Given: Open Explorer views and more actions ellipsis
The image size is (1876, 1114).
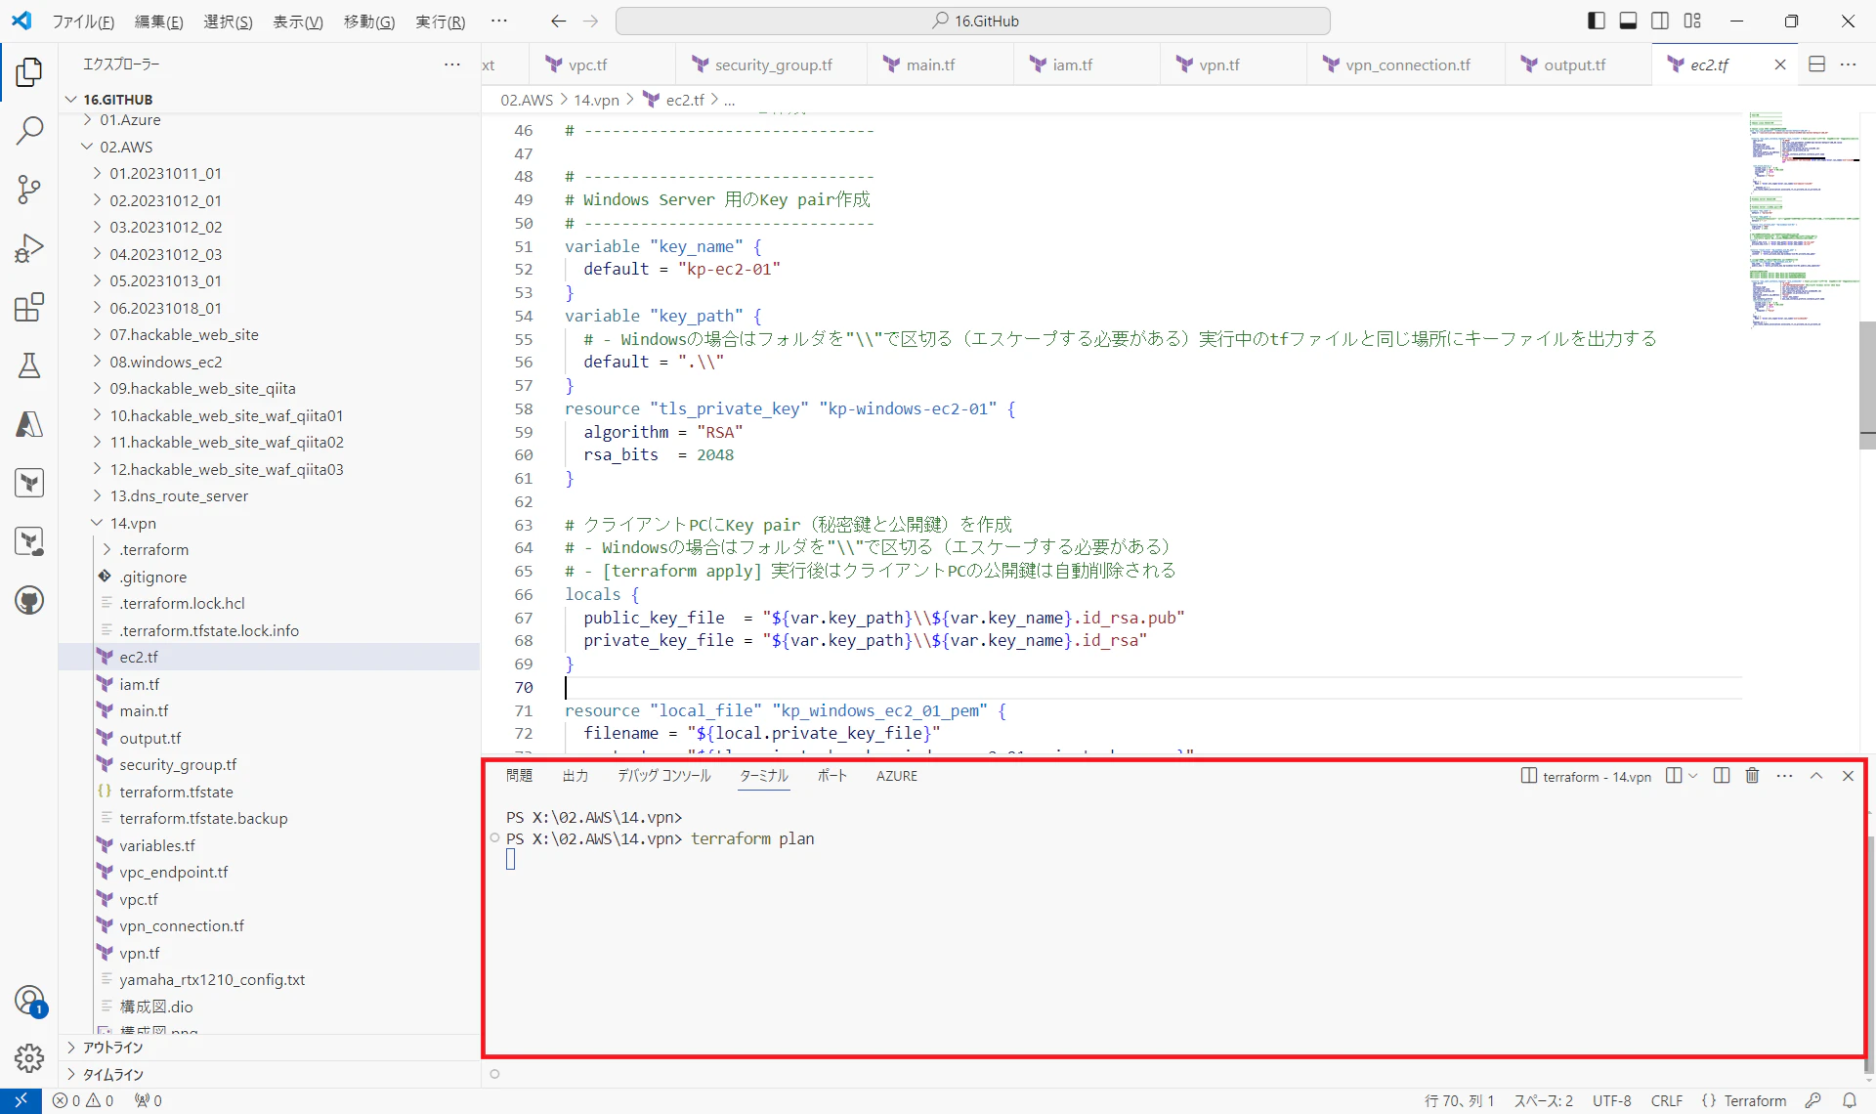Looking at the screenshot, I should tap(452, 64).
